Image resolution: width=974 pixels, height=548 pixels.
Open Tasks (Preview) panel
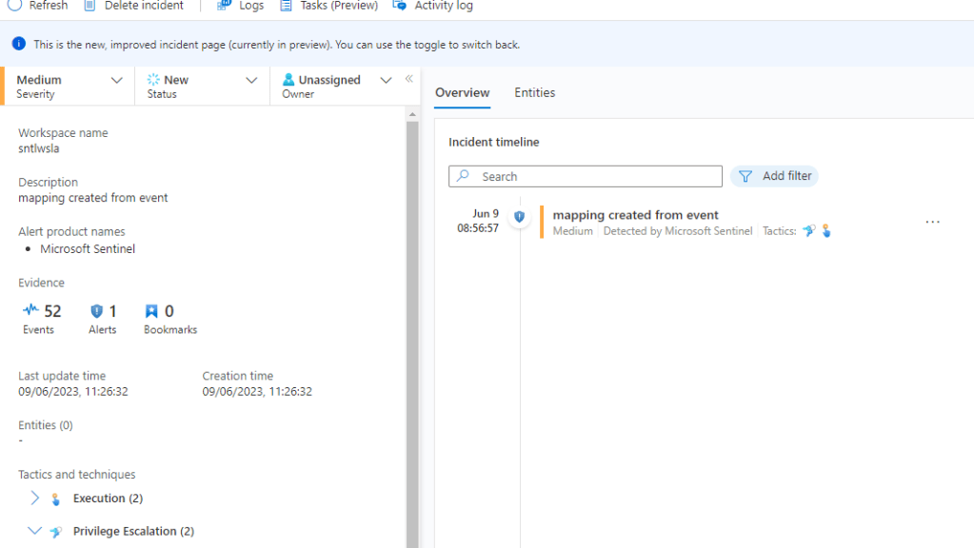tap(286, 6)
